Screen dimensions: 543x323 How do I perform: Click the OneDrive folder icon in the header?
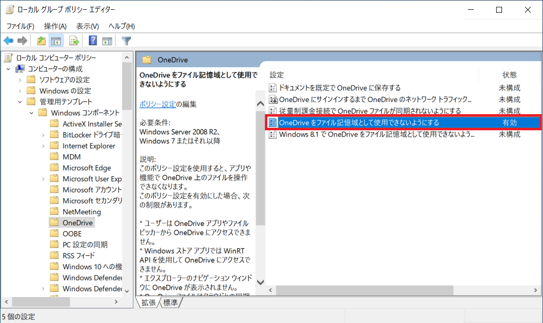(147, 60)
